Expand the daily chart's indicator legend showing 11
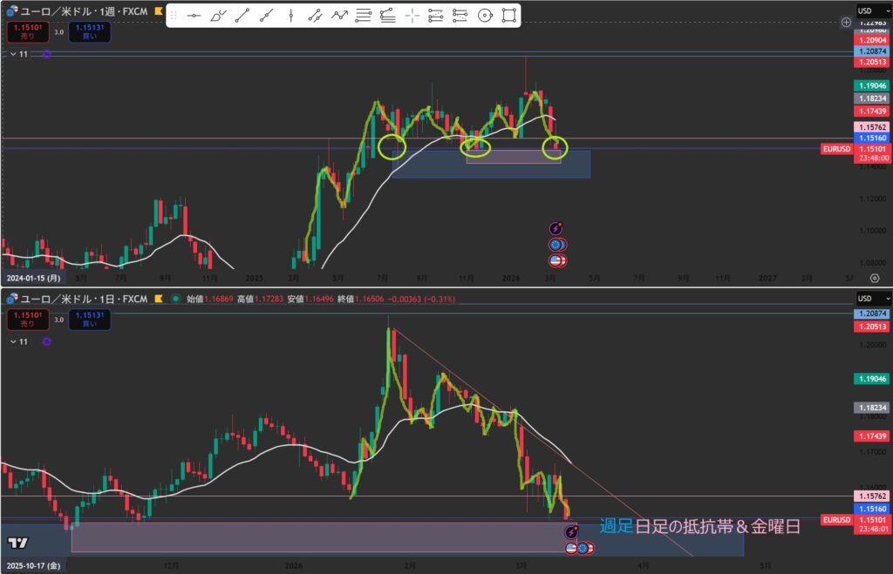This screenshot has width=893, height=574. [x=12, y=341]
